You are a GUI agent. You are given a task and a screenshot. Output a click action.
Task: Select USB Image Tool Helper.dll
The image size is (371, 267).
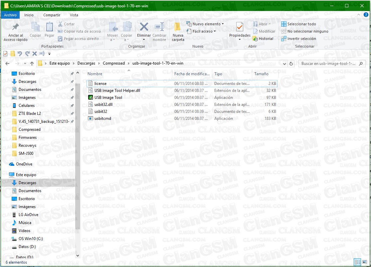(x=182, y=91)
